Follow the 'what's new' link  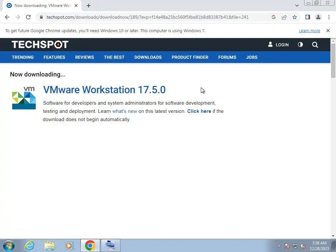[x=124, y=111]
